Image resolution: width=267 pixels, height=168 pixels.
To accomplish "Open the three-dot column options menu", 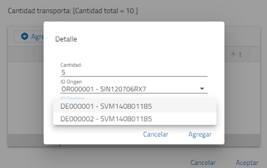I will (x=240, y=54).
